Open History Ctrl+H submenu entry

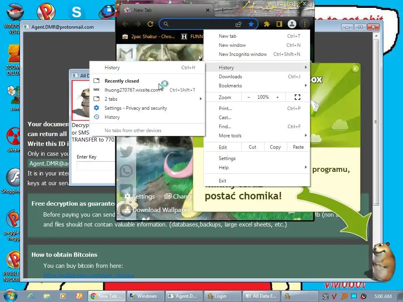[147, 68]
